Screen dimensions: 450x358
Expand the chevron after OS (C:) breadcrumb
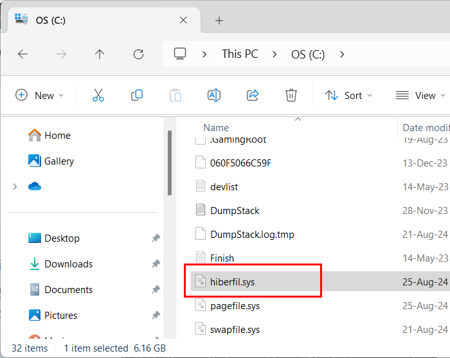342,55
